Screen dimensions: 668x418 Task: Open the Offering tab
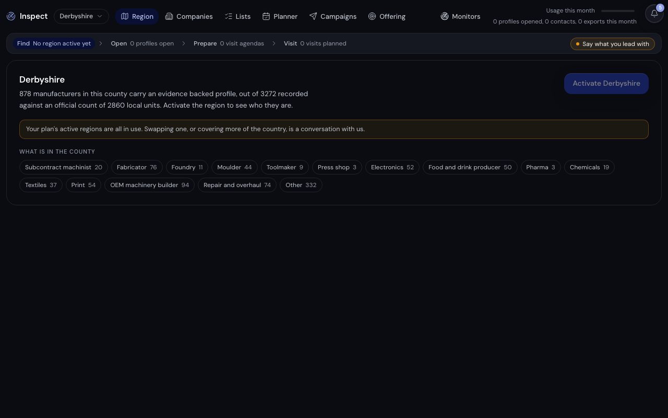pos(387,16)
